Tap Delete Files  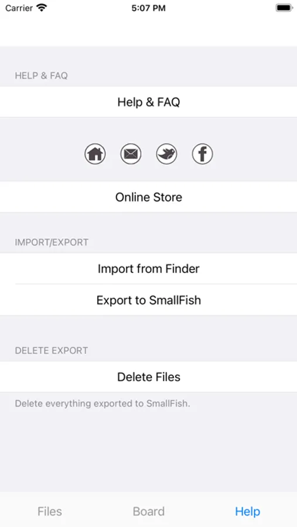[x=148, y=377]
